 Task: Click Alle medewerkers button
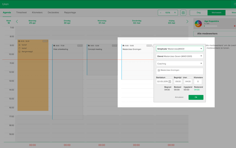pos(215,34)
